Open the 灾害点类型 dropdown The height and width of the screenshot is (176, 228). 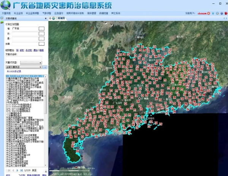31,63
